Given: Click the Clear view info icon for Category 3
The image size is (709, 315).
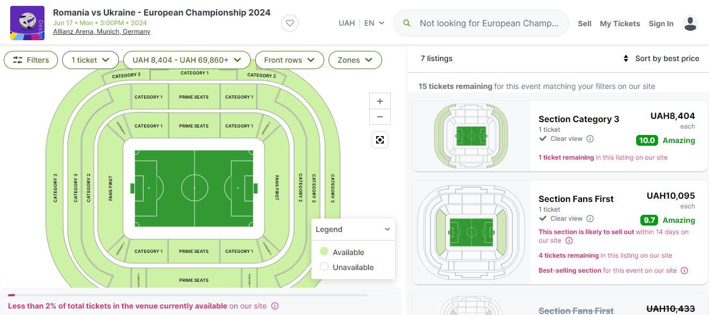Looking at the screenshot, I should pyautogui.click(x=590, y=139).
